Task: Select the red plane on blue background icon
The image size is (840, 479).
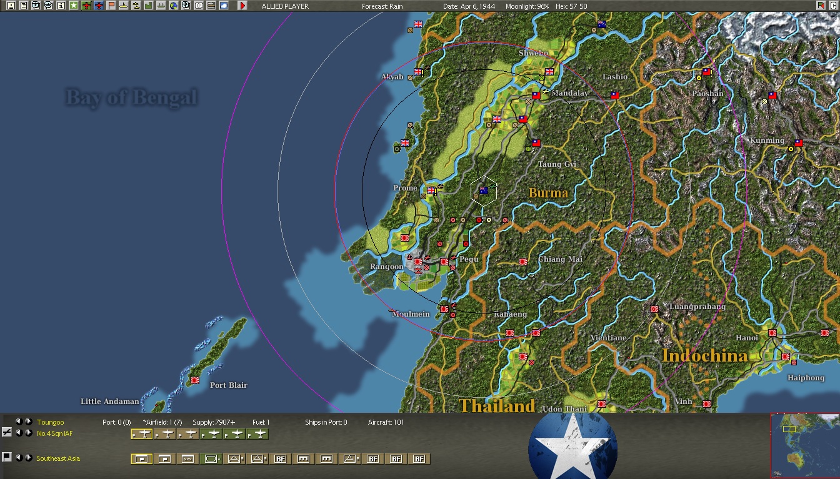Action: click(x=99, y=6)
